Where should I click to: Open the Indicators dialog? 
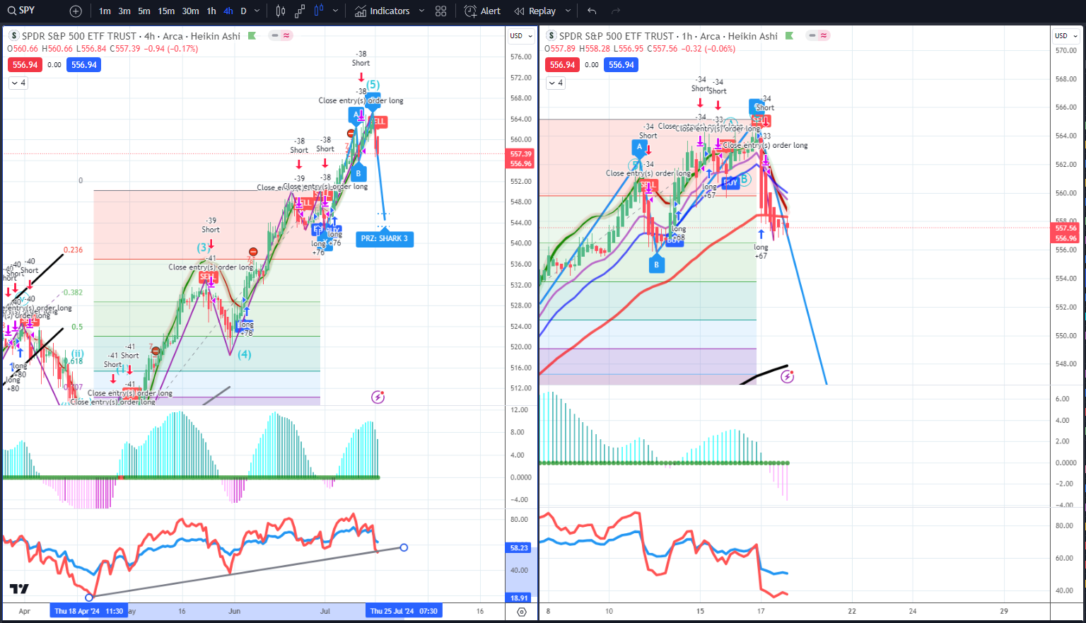pyautogui.click(x=383, y=11)
